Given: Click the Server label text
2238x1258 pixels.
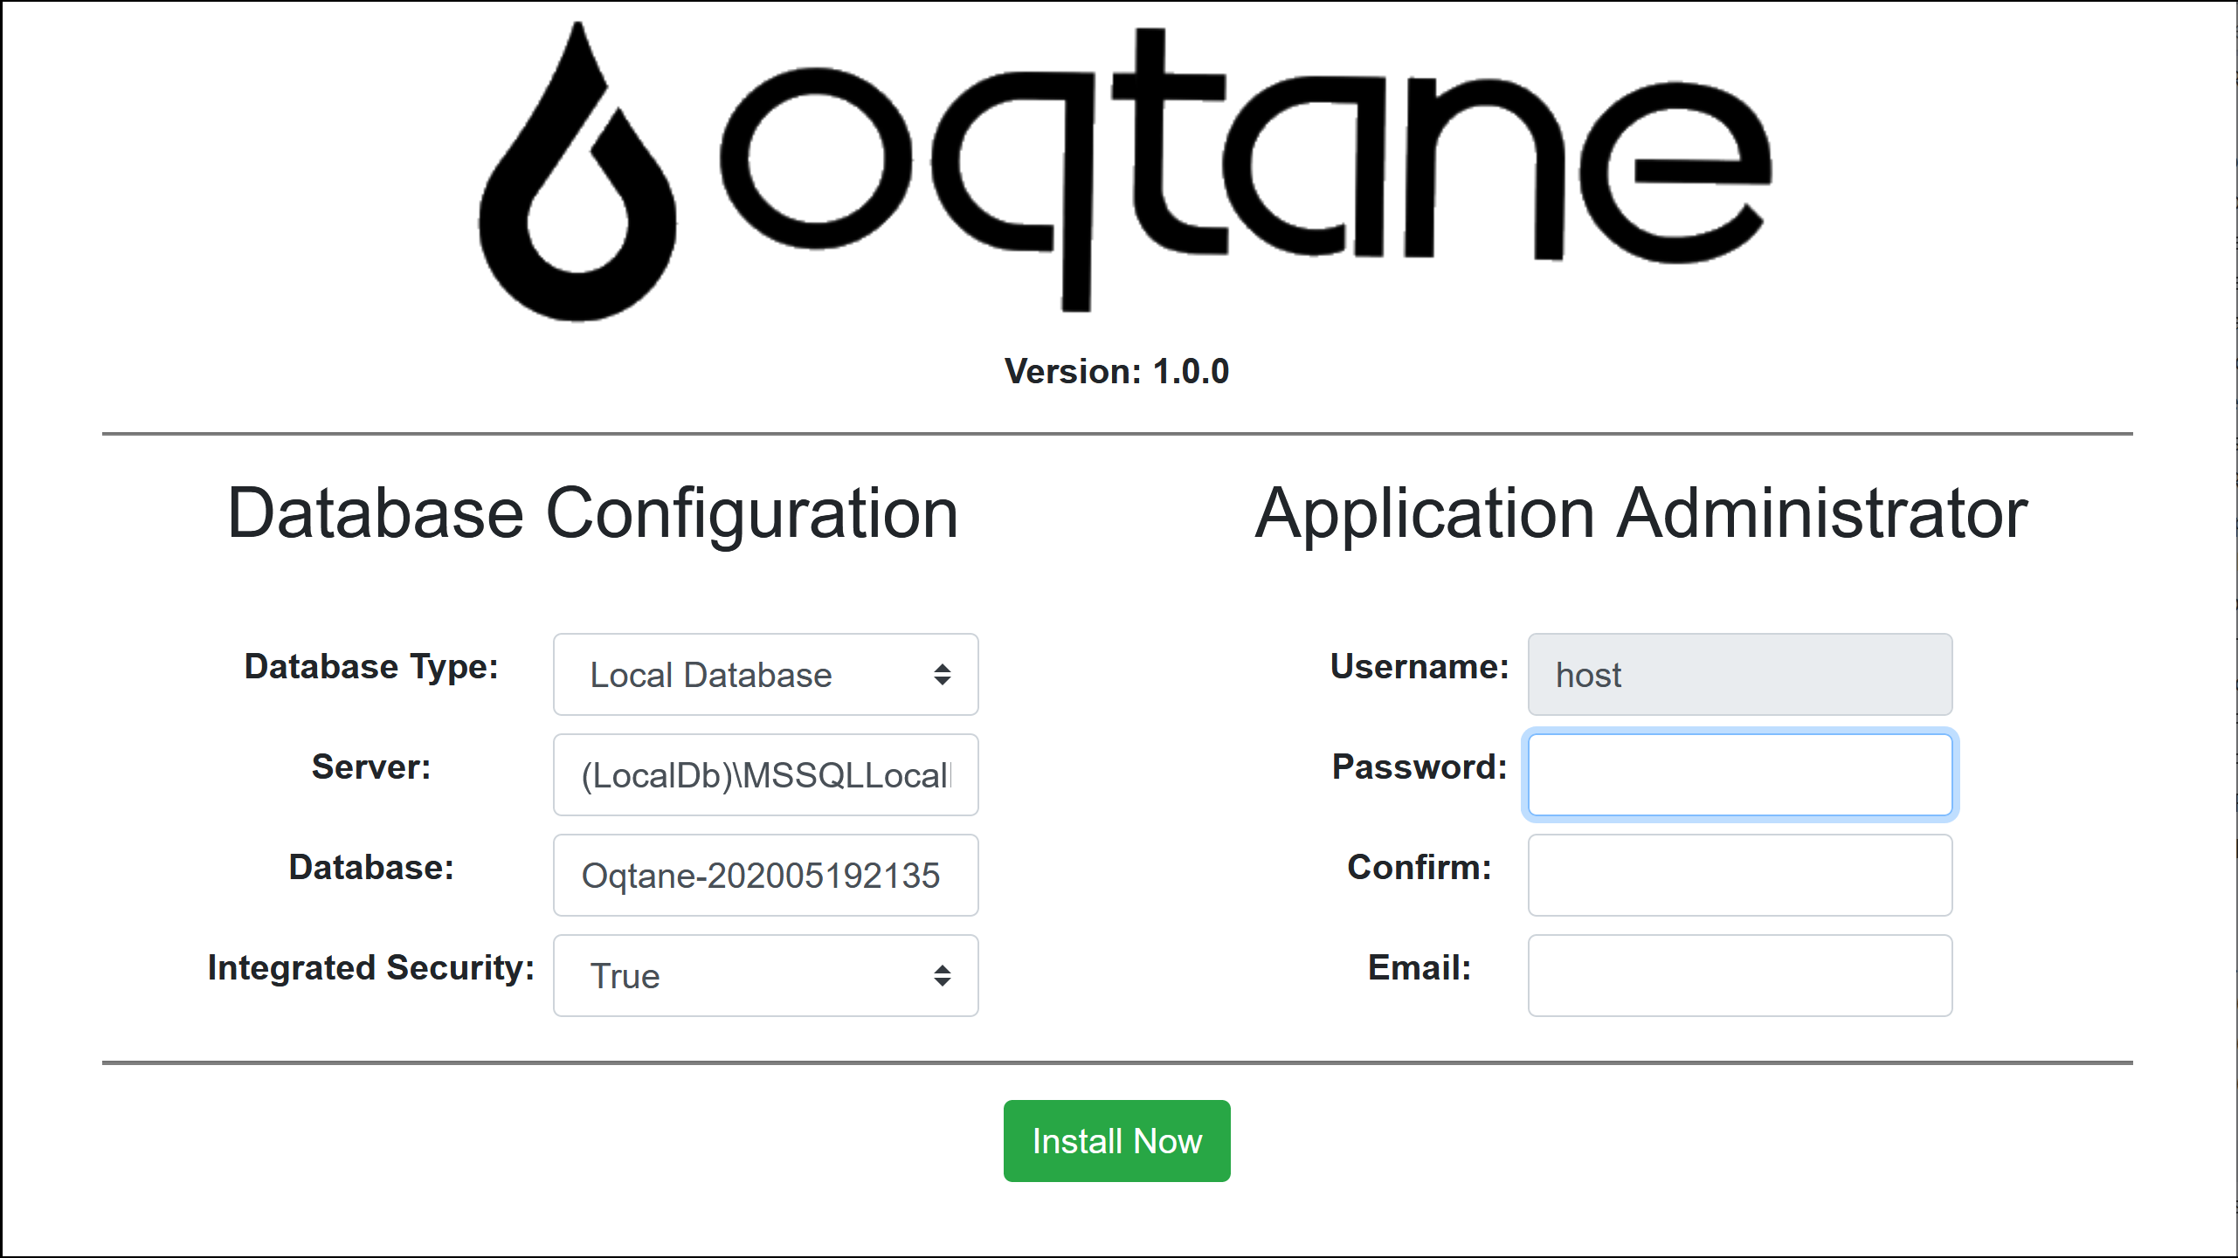Looking at the screenshot, I should pyautogui.click(x=371, y=767).
